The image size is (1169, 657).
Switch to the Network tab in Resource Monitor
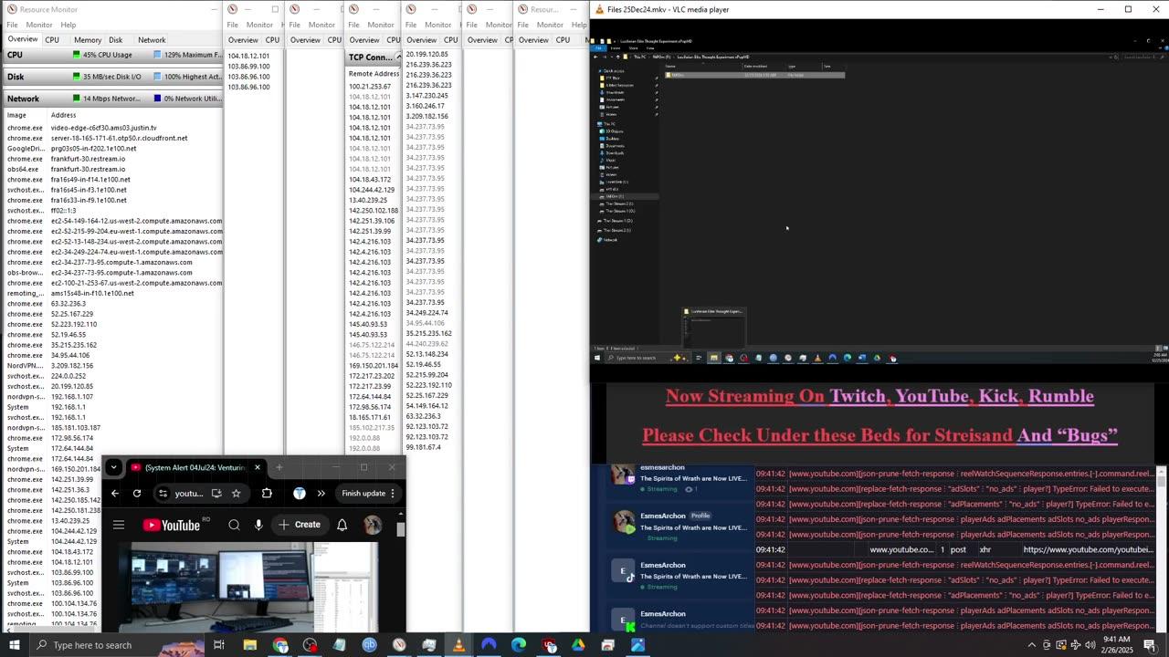(152, 40)
